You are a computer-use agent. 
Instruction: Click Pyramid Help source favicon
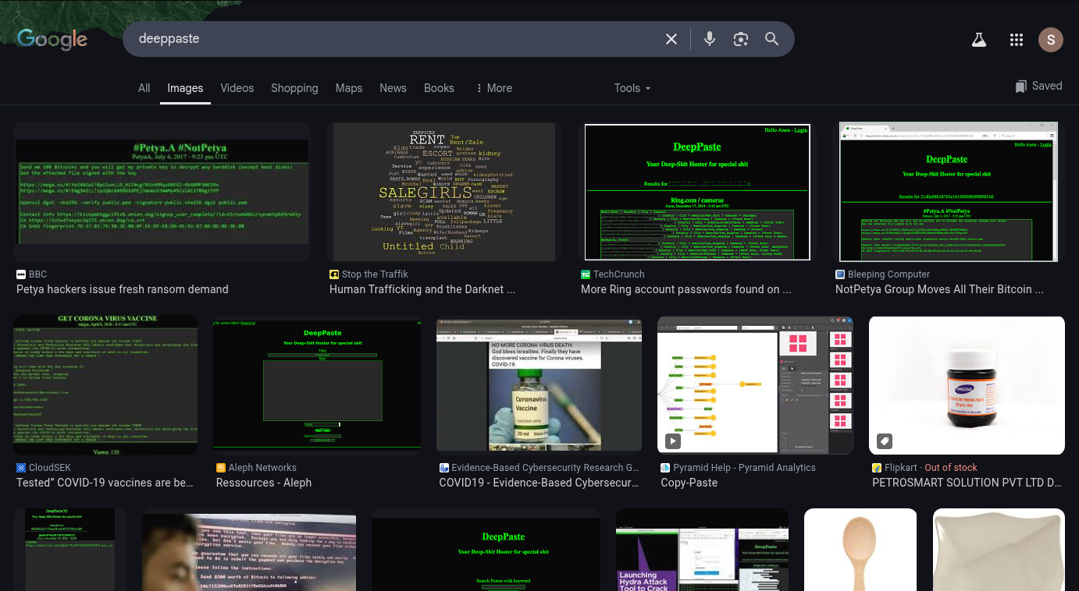[665, 468]
